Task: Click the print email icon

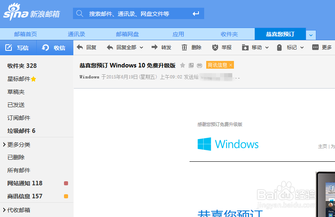Action: click(x=199, y=65)
